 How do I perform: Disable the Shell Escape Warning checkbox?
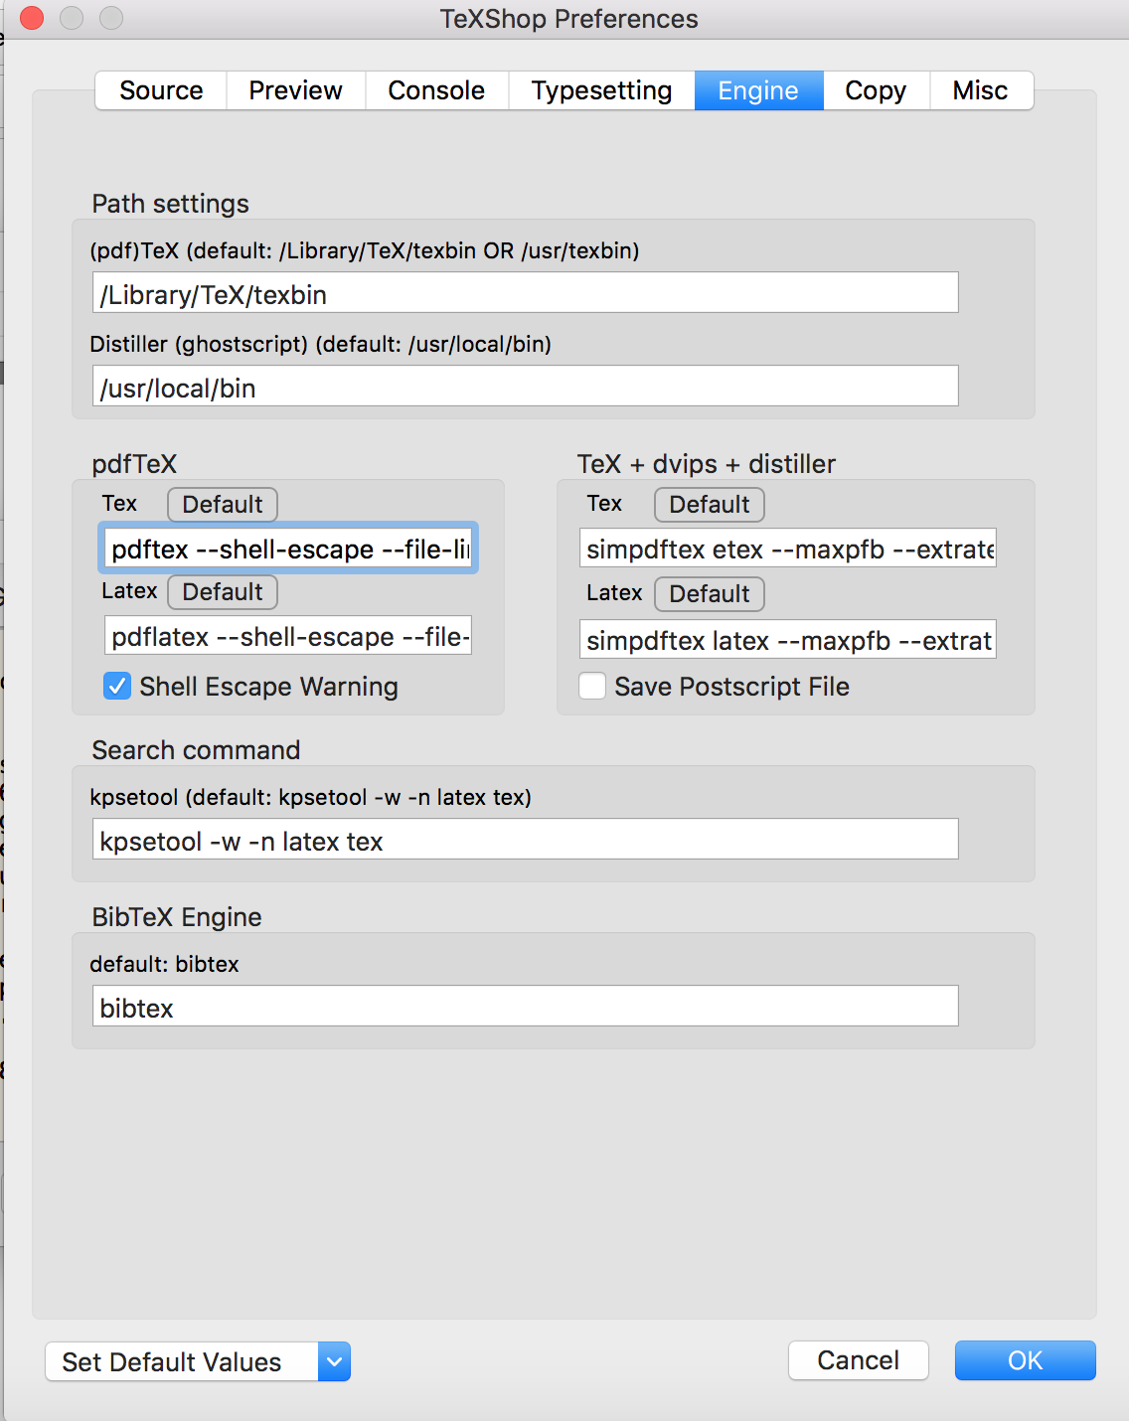coord(117,686)
